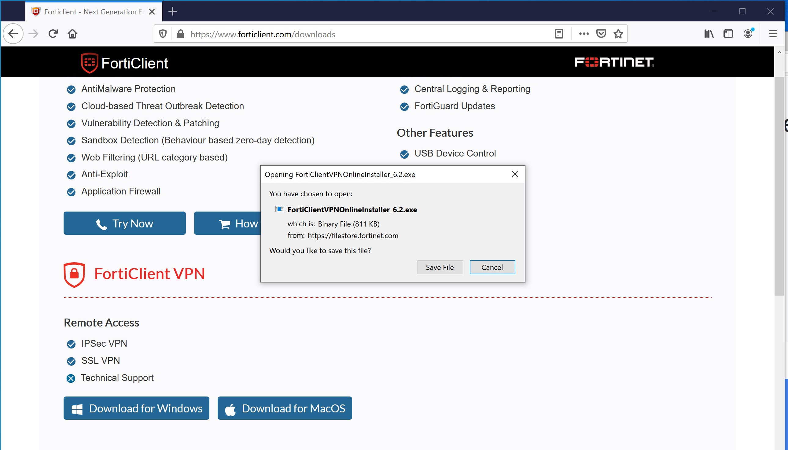The height and width of the screenshot is (450, 788).
Task: Click the padlock site info icon
Action: click(x=180, y=34)
